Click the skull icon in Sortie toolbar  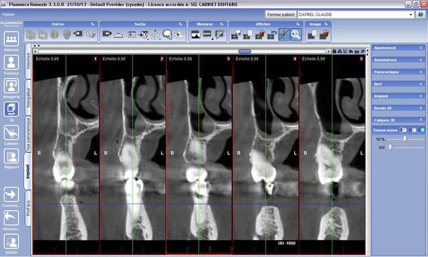coord(167,34)
